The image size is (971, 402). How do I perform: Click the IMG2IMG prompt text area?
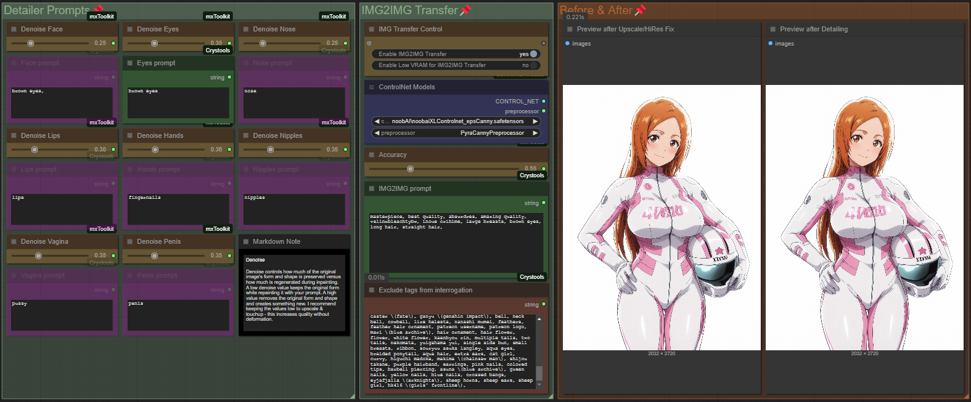coord(456,243)
